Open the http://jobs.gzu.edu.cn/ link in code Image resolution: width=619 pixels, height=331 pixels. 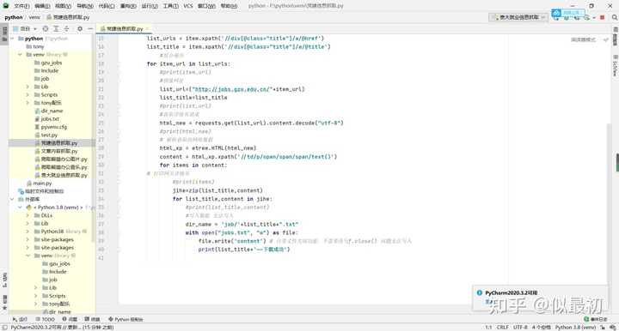tap(231, 89)
